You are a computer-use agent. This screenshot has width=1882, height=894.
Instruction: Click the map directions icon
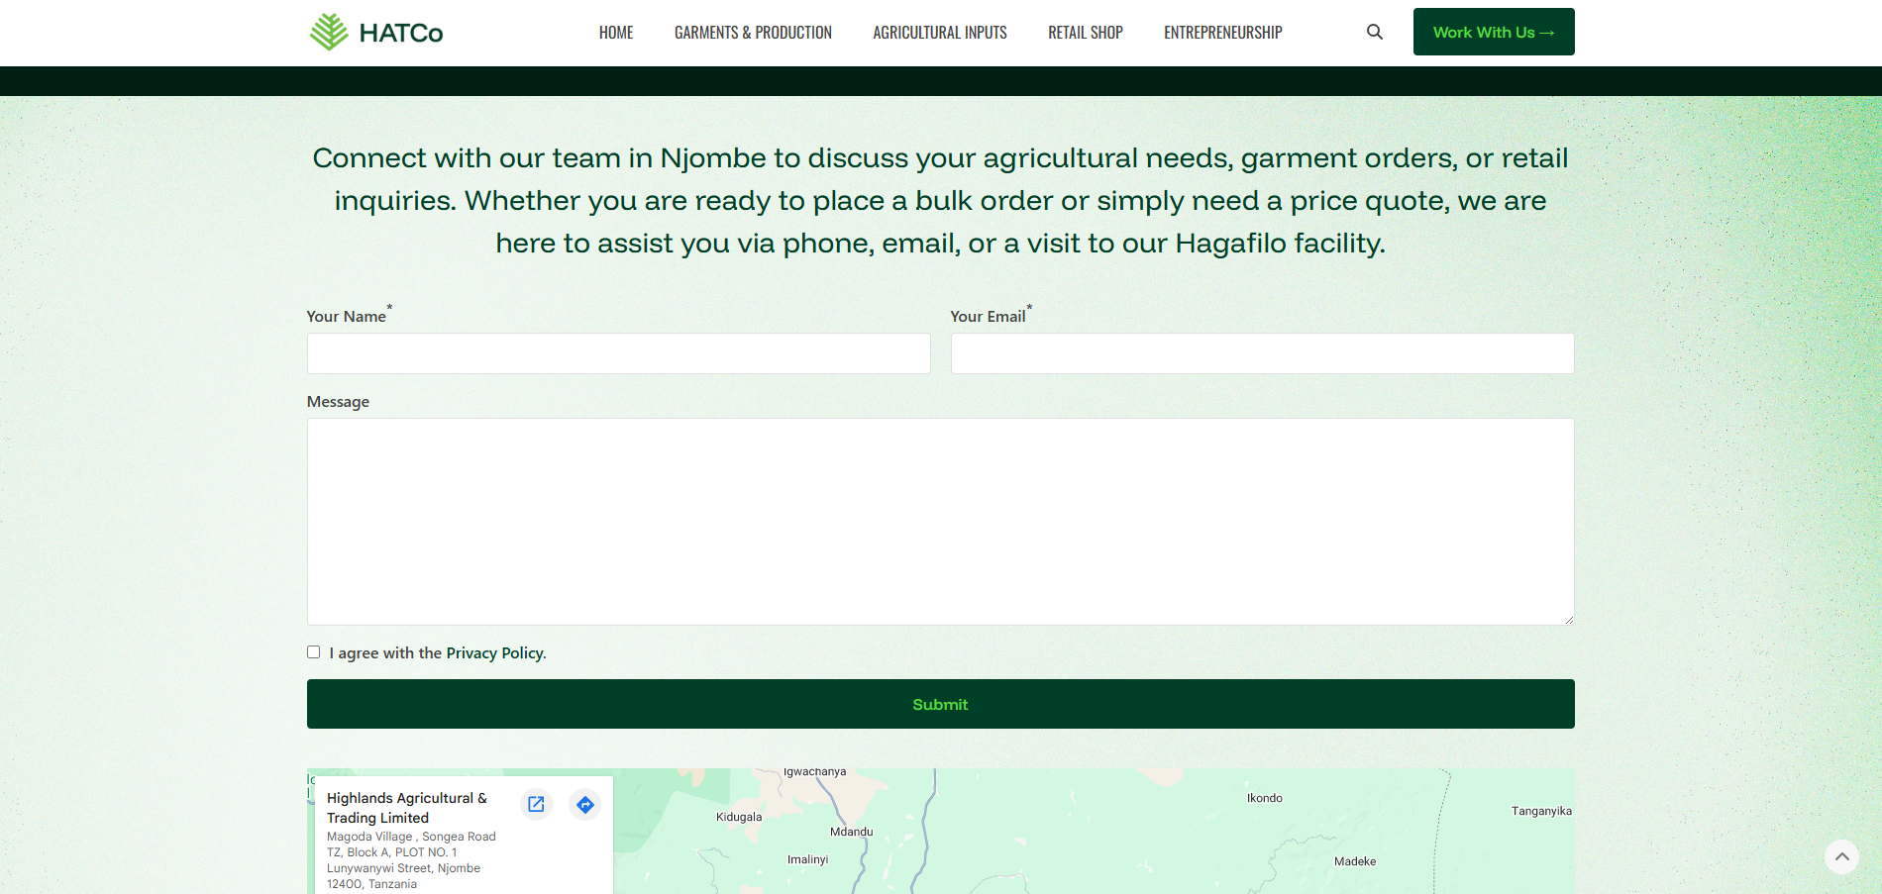585,804
